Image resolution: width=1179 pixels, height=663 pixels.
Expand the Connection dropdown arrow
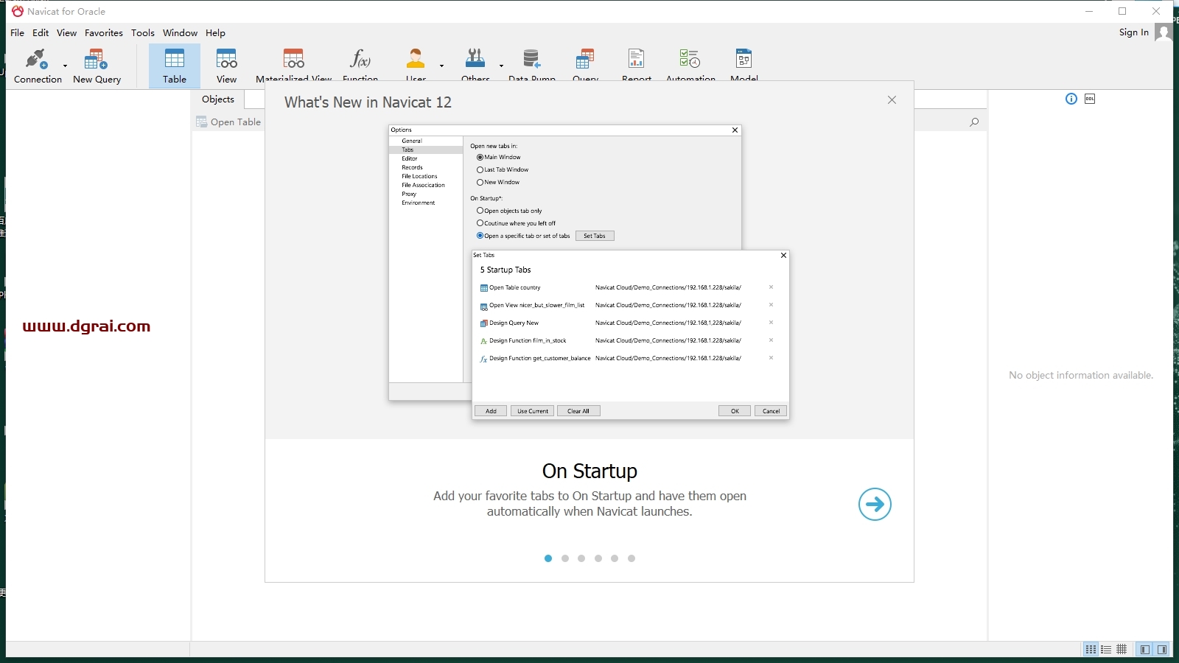click(66, 66)
